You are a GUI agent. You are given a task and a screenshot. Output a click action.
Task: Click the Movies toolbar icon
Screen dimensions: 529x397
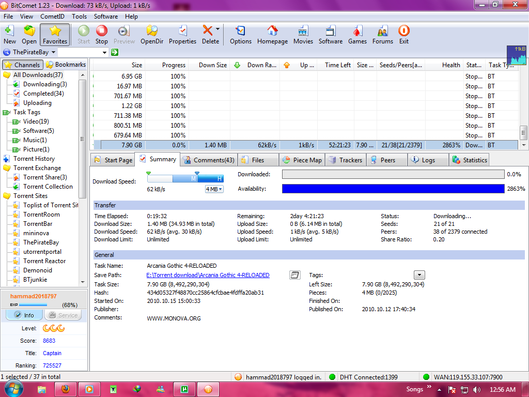click(303, 35)
